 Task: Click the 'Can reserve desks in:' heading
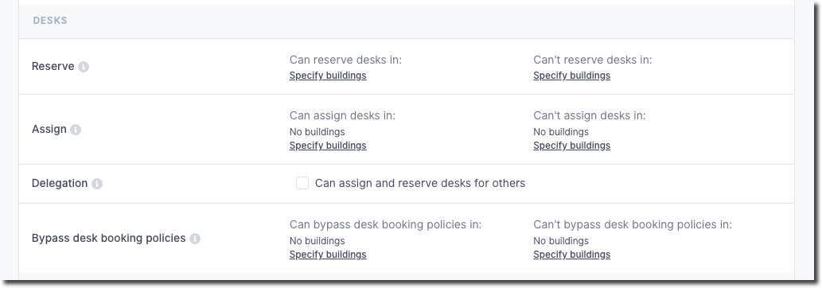tap(345, 60)
